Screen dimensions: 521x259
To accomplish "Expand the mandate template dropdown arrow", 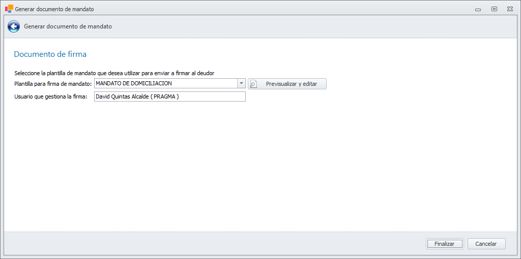I will 241,83.
